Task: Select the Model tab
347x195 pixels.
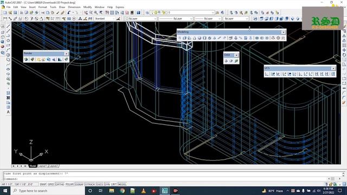Action: click(33, 166)
